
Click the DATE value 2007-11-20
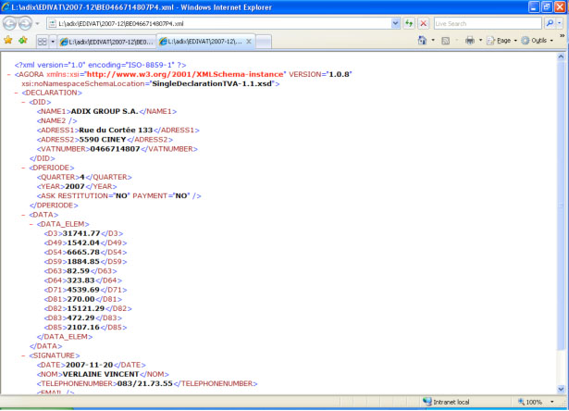click(x=90, y=365)
